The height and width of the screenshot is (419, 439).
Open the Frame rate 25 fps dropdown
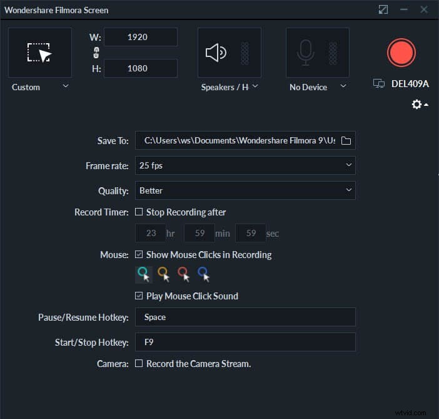(x=245, y=165)
